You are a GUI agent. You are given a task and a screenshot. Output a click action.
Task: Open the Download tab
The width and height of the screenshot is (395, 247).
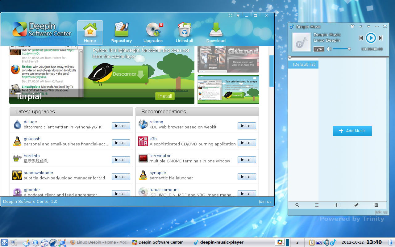pyautogui.click(x=216, y=32)
